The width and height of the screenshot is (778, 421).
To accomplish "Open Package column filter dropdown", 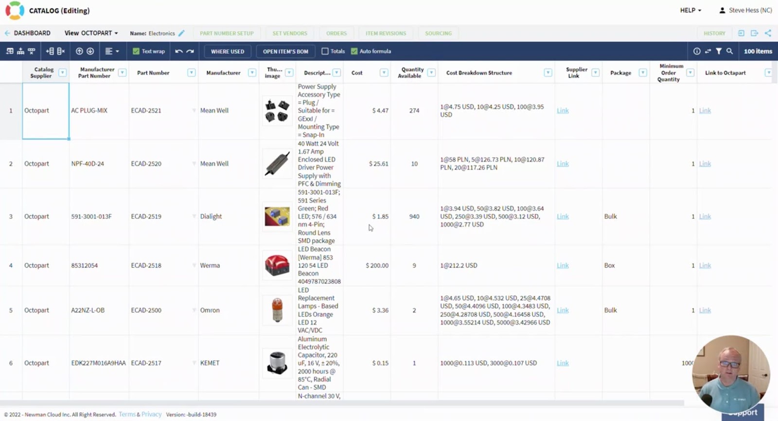I will pyautogui.click(x=643, y=73).
